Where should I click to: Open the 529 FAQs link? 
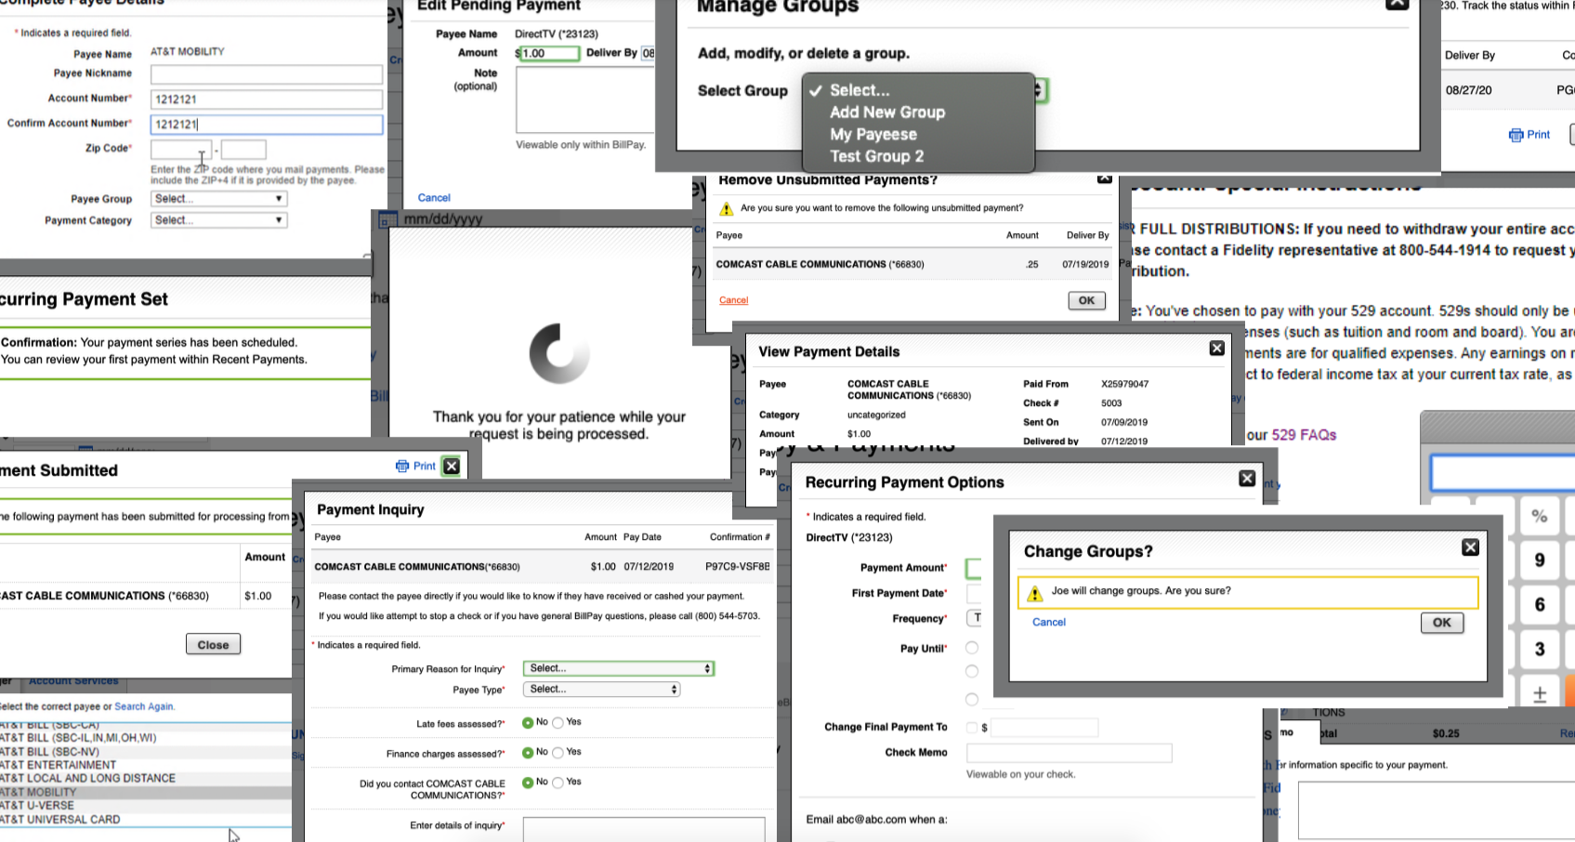coord(1304,435)
